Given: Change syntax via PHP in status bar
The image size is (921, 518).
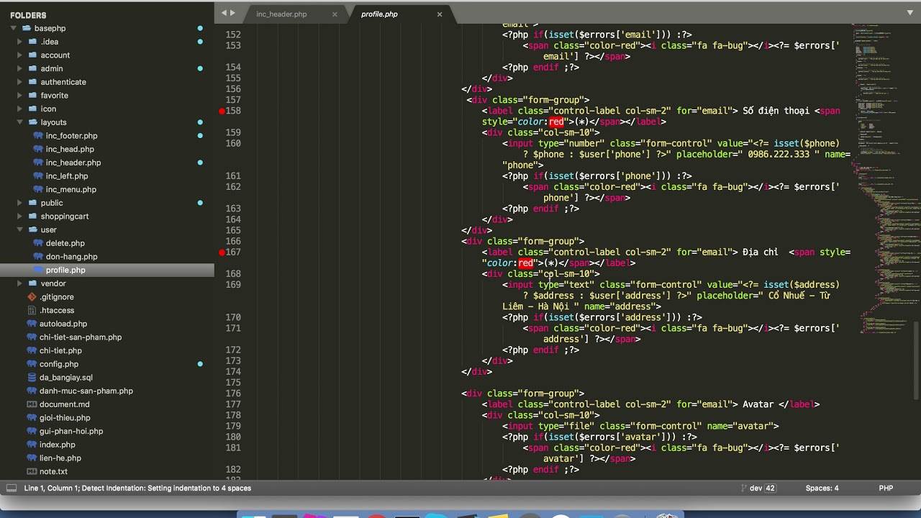Looking at the screenshot, I should (886, 488).
